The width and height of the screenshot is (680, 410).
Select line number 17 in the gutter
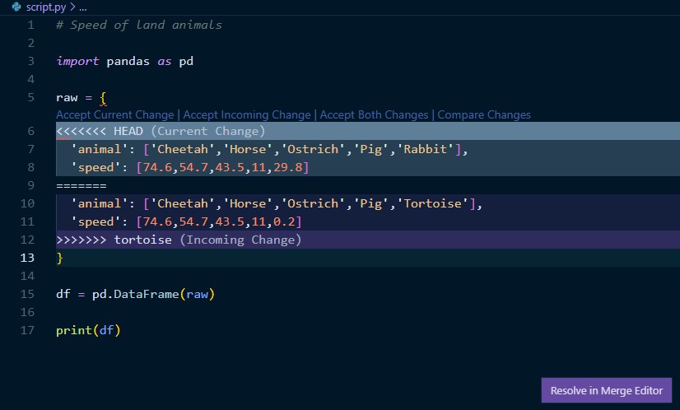coord(29,331)
